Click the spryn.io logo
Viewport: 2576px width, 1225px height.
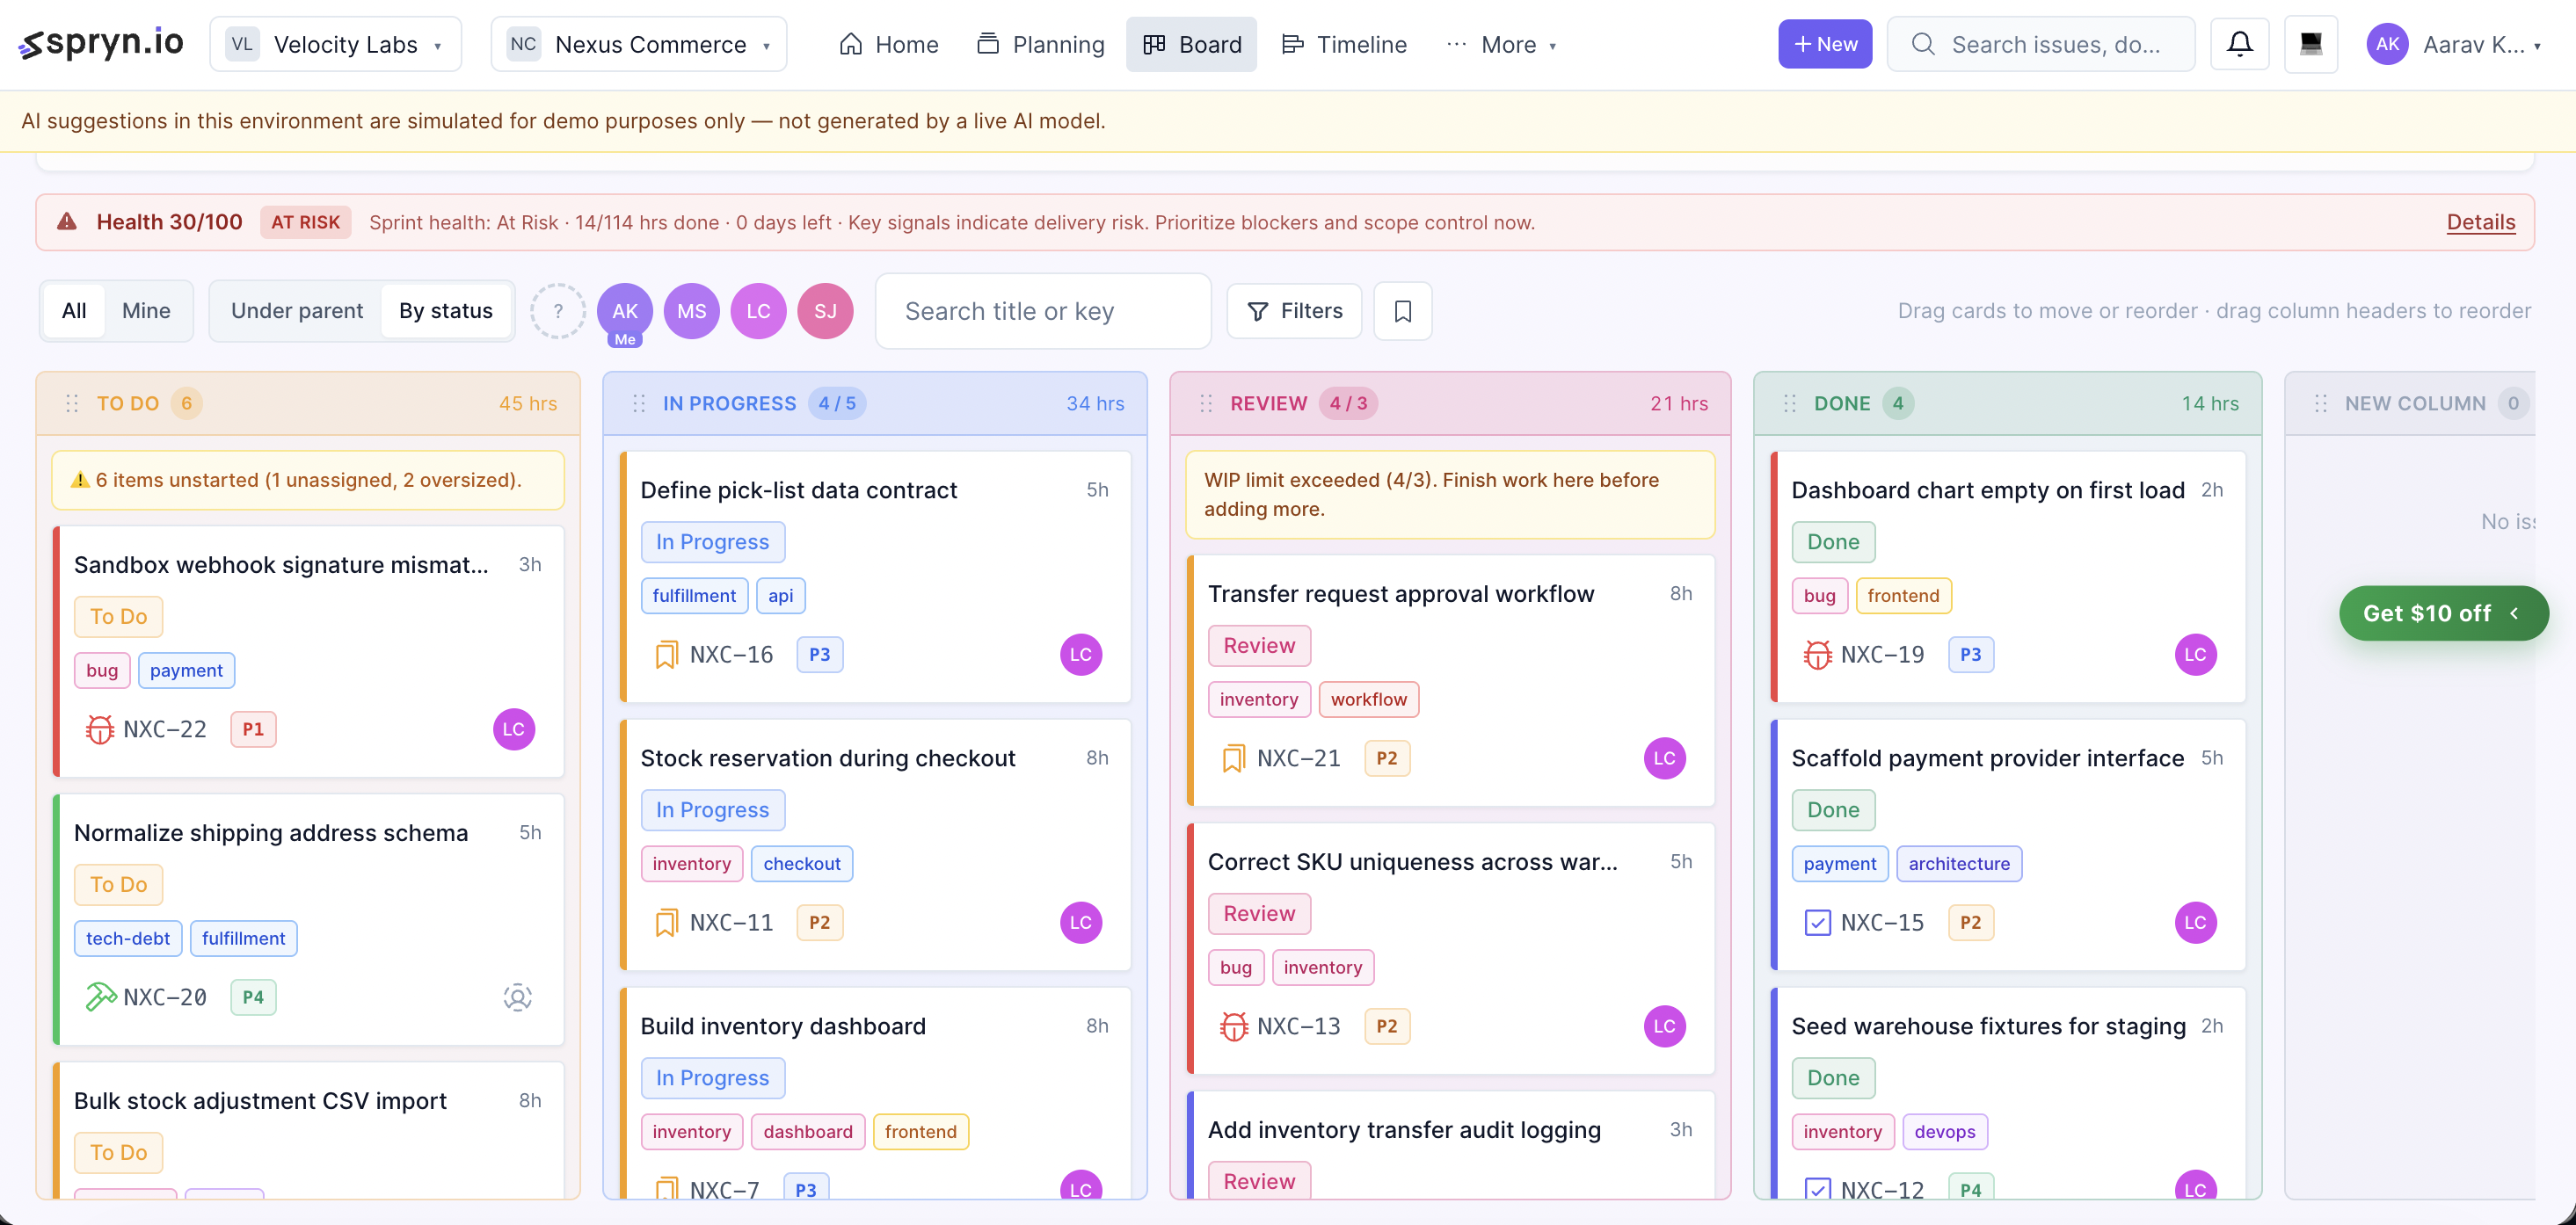(101, 43)
